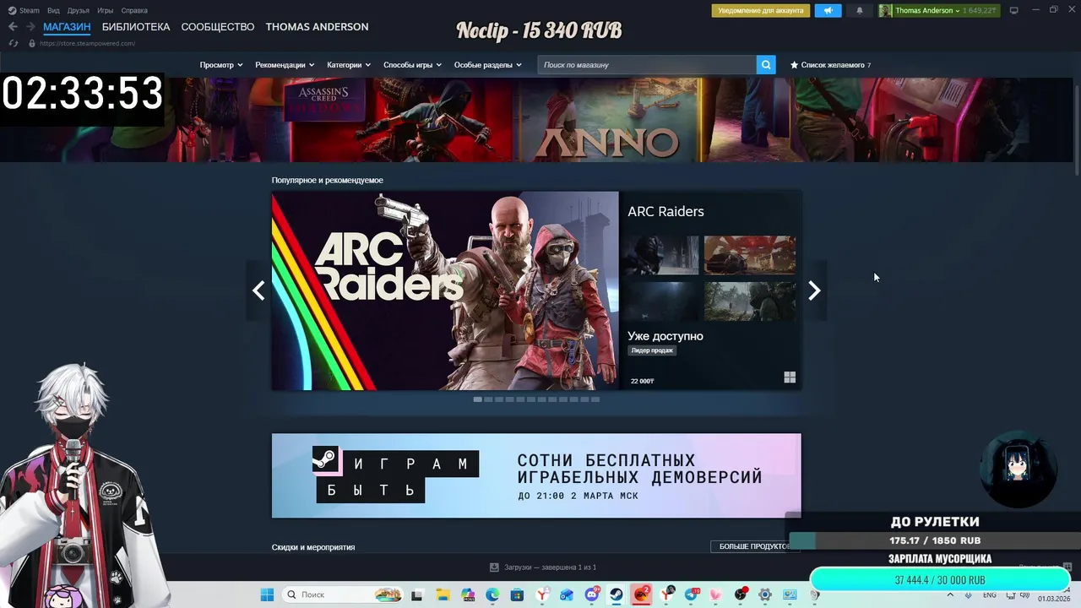Go forward with the Steam forward arrow

pos(30,27)
